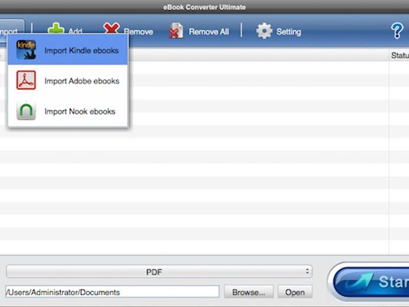409x307 pixels.
Task: Click the red X Remove icon
Action: click(111, 28)
